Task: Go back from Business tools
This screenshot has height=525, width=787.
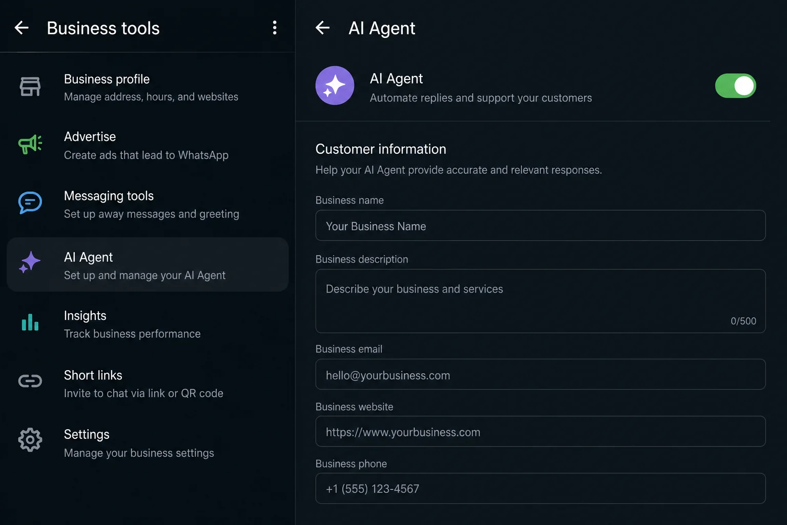Action: [x=22, y=28]
